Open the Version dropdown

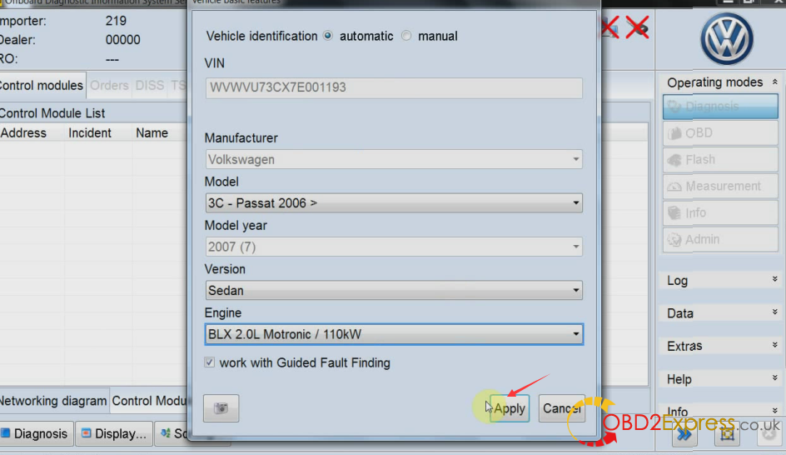pos(394,291)
